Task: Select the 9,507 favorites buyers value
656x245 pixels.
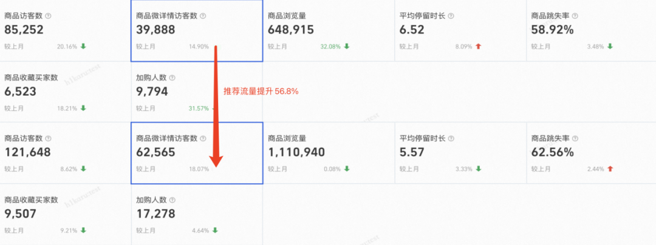Action: tap(21, 213)
